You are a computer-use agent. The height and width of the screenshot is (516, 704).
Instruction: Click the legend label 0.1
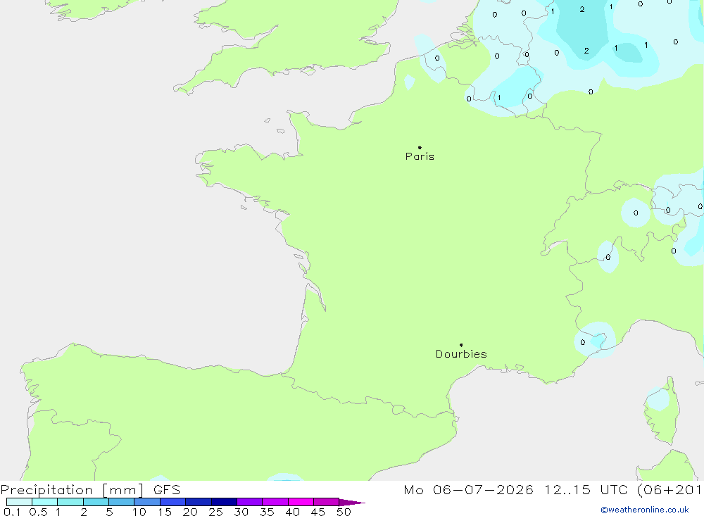coord(12,512)
